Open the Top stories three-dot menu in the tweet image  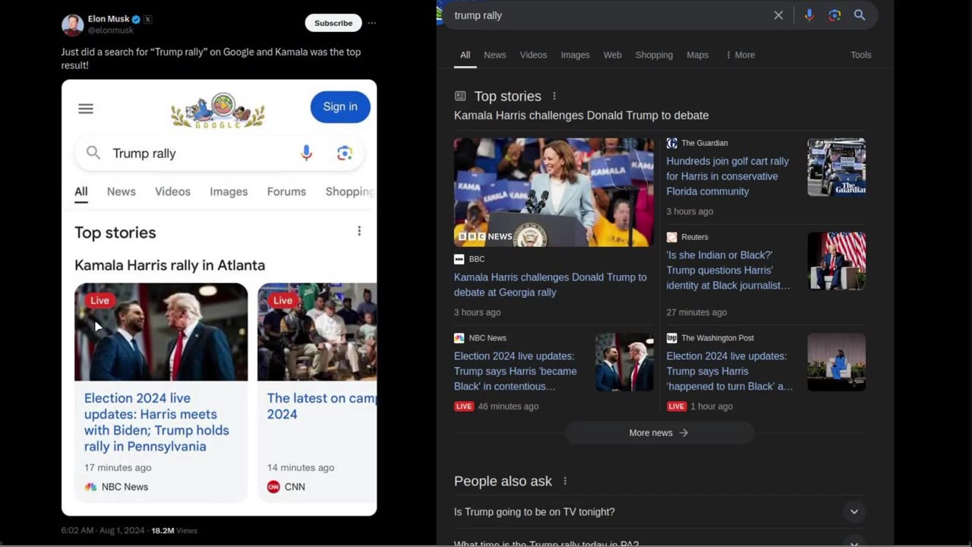coord(359,231)
